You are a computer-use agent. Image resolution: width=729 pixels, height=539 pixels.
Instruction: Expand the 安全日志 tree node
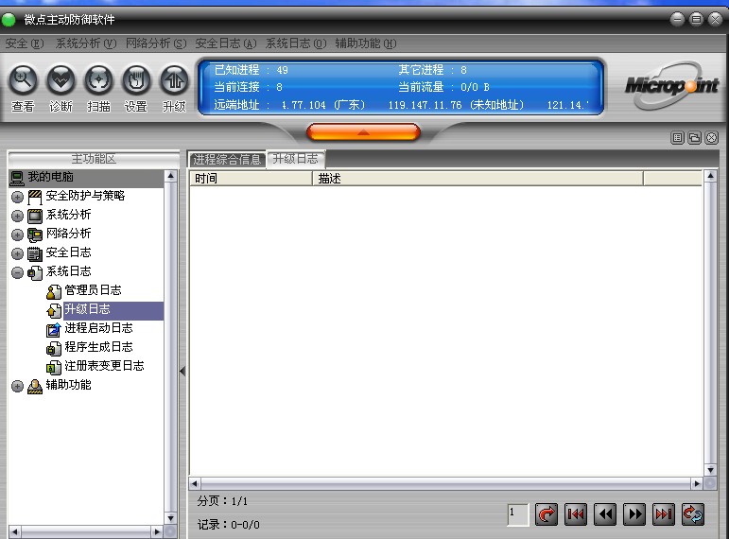(x=17, y=254)
